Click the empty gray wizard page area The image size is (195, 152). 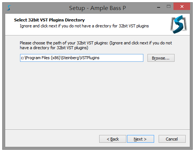tap(97, 95)
